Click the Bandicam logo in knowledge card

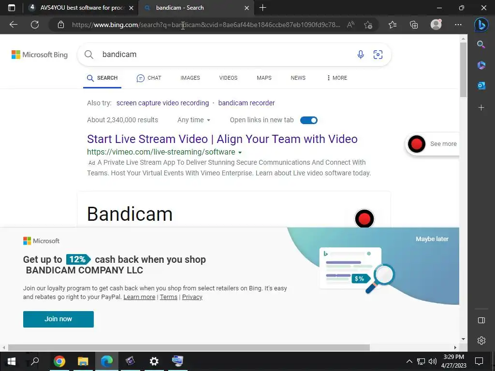click(x=364, y=218)
